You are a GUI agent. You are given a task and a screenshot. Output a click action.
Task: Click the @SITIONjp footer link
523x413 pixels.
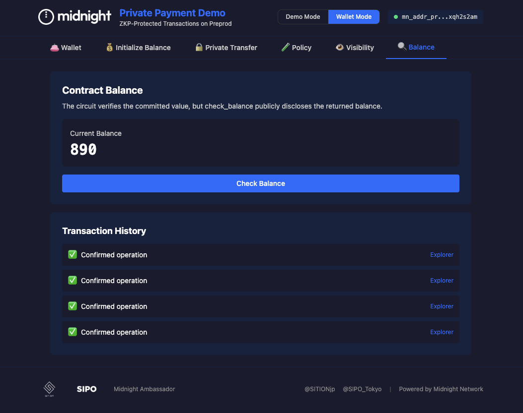tap(319, 389)
